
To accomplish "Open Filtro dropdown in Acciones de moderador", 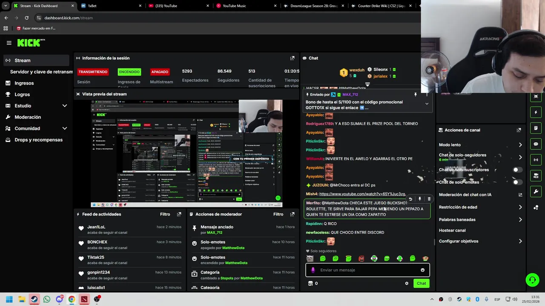I will point(278,214).
